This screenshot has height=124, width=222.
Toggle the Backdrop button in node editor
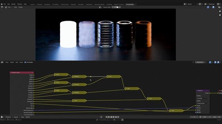pyautogui.click(x=200, y=62)
